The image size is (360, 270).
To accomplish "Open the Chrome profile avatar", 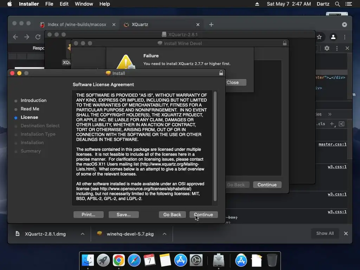I will [333, 37].
